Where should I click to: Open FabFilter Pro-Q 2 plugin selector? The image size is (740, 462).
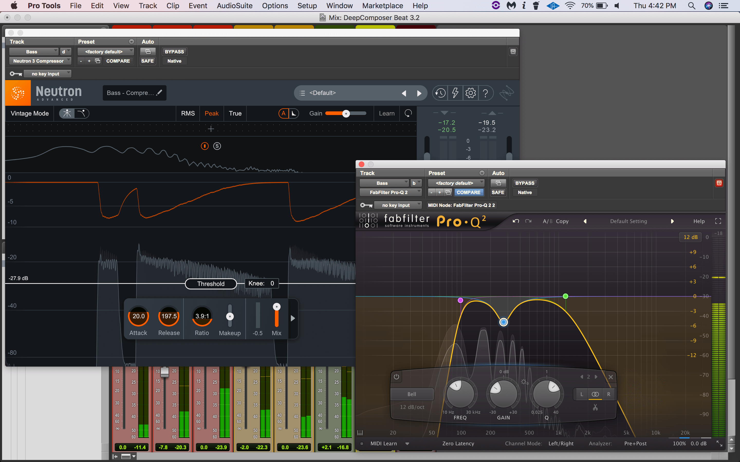click(391, 192)
